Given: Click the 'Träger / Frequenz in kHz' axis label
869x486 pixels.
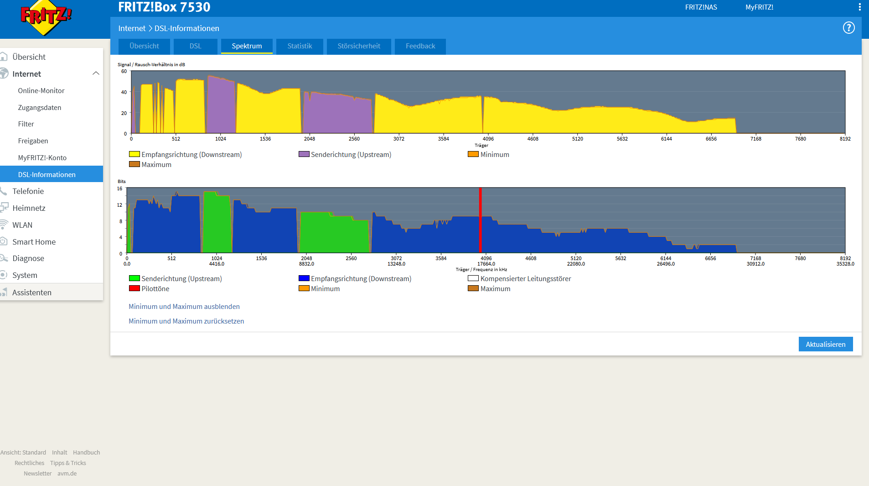Looking at the screenshot, I should click(x=481, y=270).
